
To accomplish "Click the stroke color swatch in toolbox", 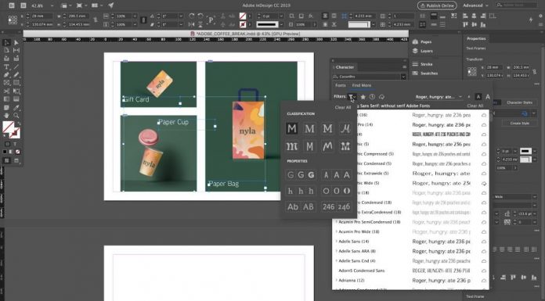I will (15, 133).
